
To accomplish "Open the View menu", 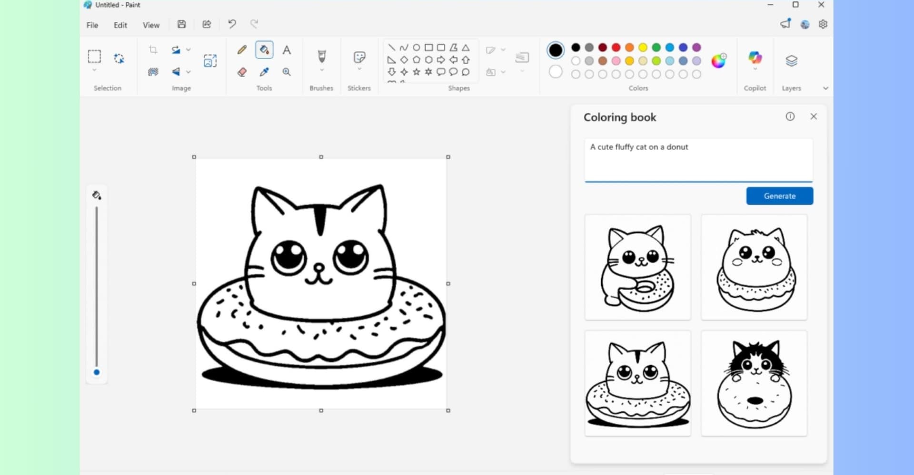I will [150, 25].
